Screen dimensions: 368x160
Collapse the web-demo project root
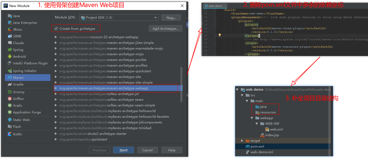pos(237,90)
